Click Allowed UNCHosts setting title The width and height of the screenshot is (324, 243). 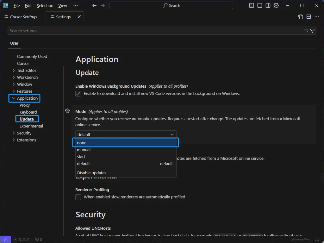pos(93,228)
